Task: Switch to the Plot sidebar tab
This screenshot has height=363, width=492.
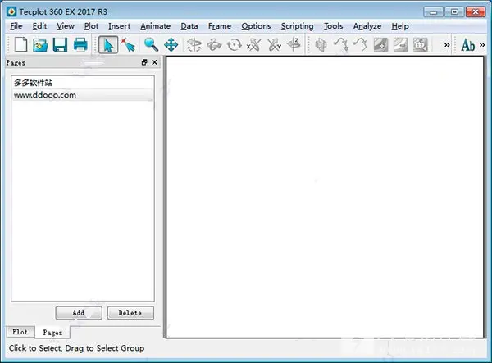Action: tap(20, 332)
